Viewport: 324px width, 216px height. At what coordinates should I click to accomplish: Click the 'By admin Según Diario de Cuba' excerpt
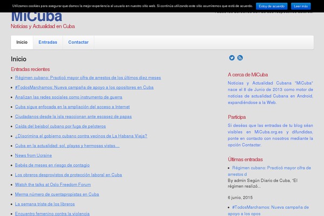point(262,184)
